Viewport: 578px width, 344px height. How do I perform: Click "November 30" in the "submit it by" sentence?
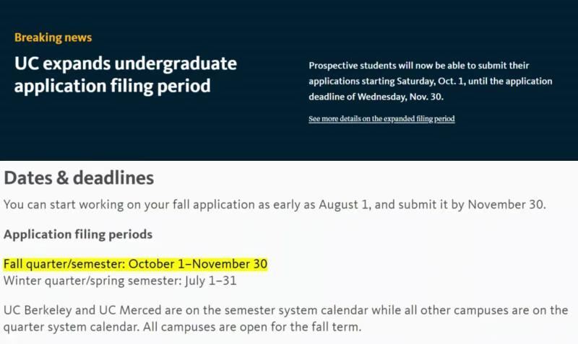[x=506, y=204]
